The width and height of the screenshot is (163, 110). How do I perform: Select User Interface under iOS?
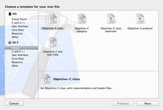coord(20,26)
